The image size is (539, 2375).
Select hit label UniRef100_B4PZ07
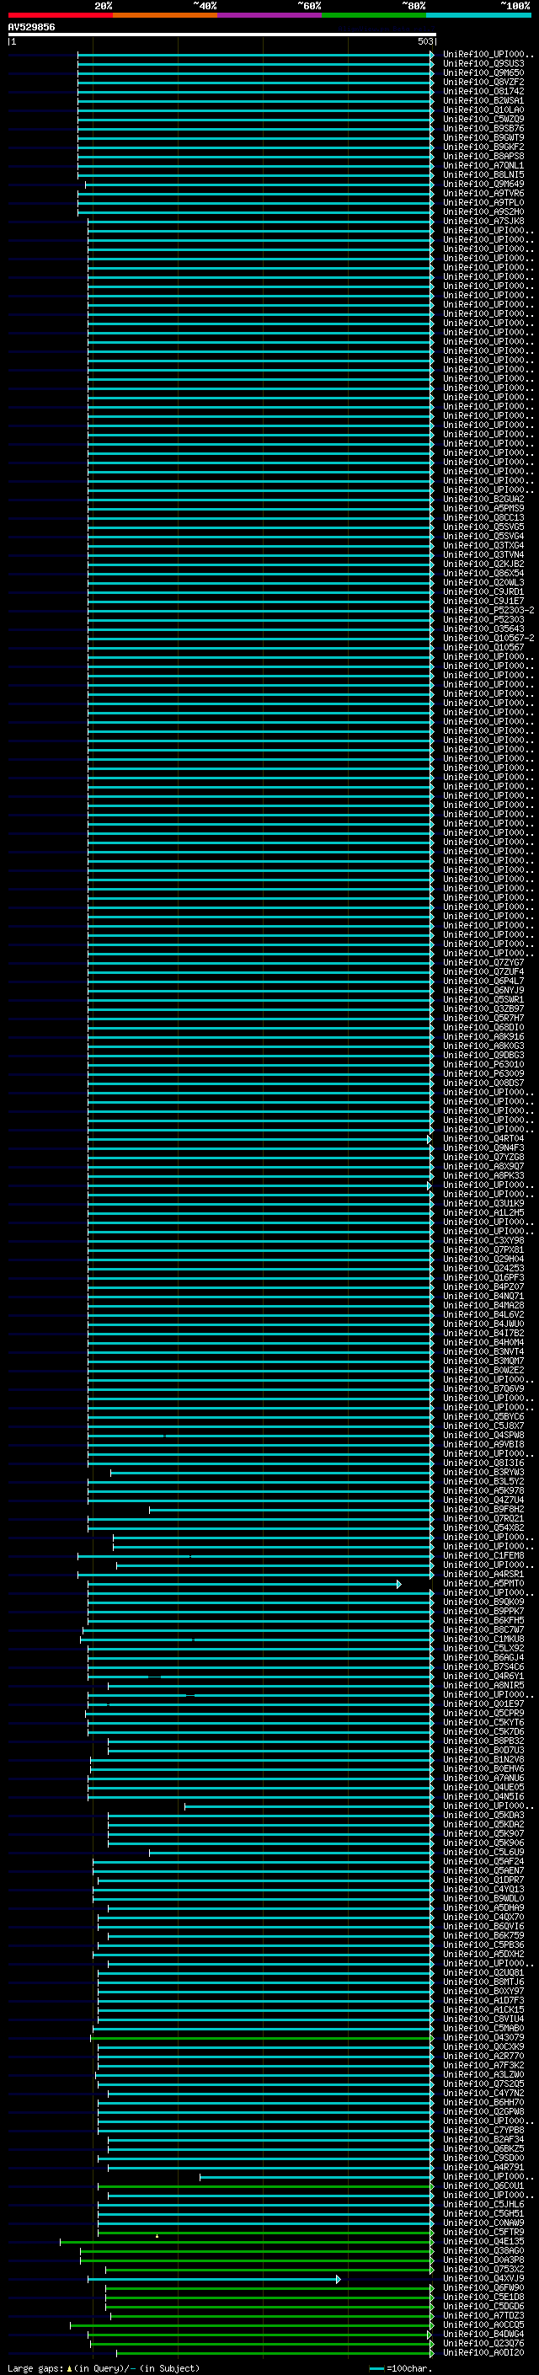pyautogui.click(x=483, y=1286)
